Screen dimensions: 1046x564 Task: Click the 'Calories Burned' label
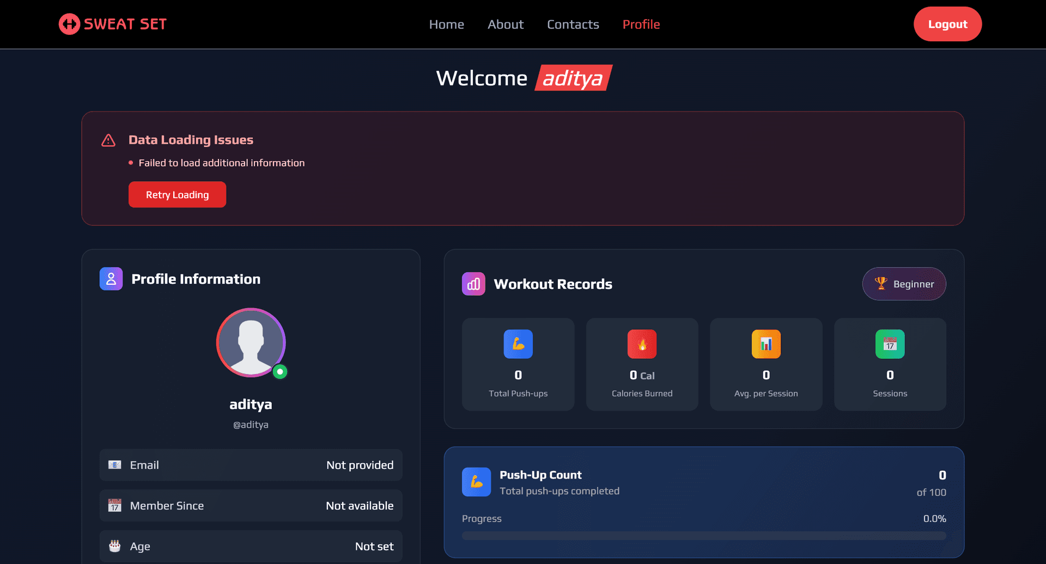[642, 394]
